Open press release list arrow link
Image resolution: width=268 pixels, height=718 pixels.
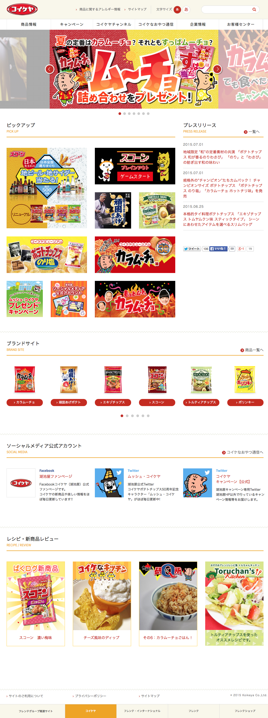251,132
